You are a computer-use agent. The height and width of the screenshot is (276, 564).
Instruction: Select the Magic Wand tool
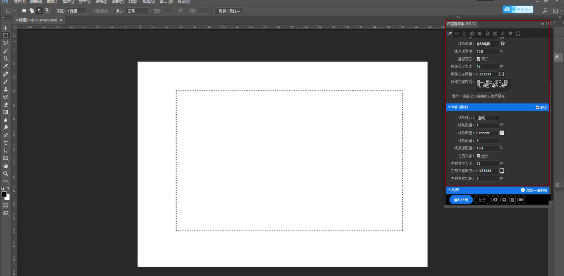click(6, 51)
